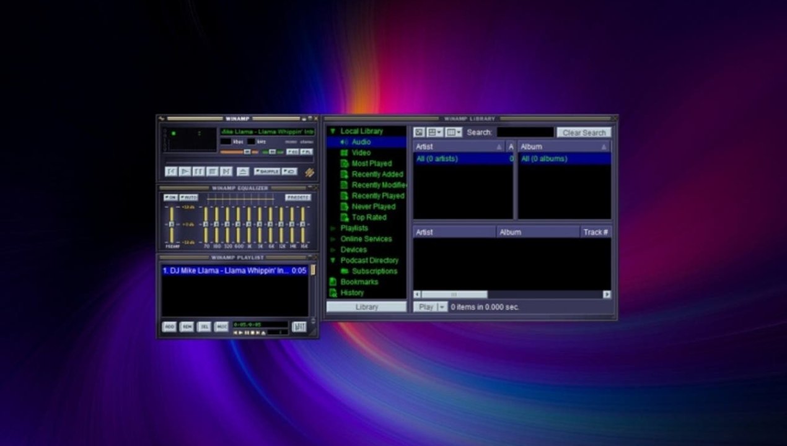Toggle the EQ window button in player

(x=292, y=152)
